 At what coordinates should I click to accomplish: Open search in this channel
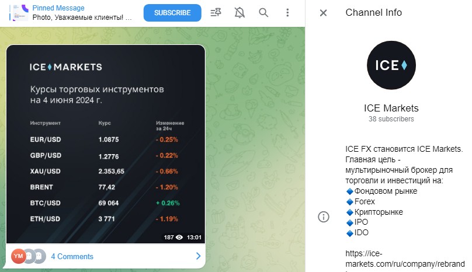coord(263,13)
